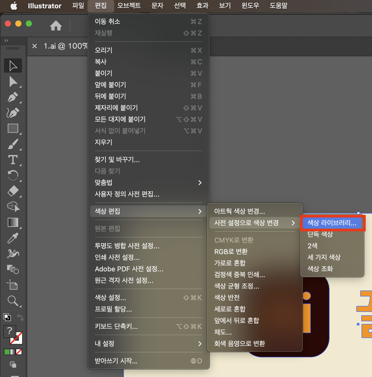372x377 pixels.
Task: Select the Eraser tool
Action: 13,191
